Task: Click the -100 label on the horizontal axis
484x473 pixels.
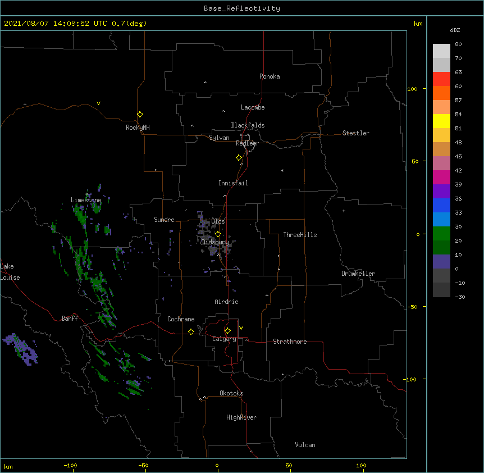Action: [70, 465]
